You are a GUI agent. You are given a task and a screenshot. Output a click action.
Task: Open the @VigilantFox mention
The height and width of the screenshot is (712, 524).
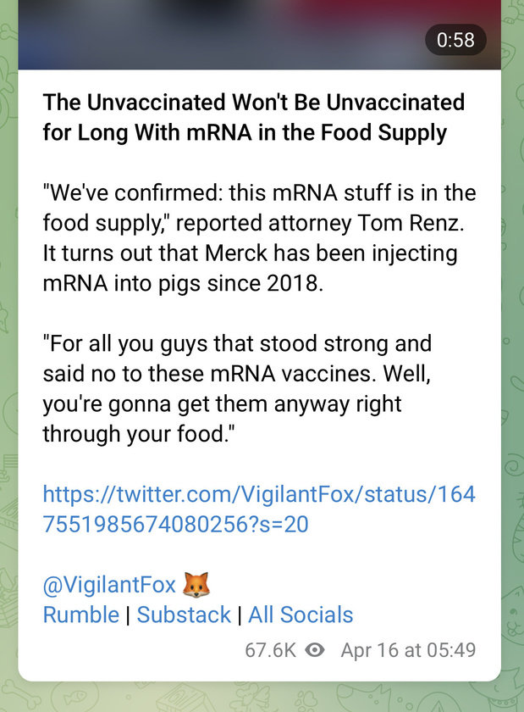[109, 585]
